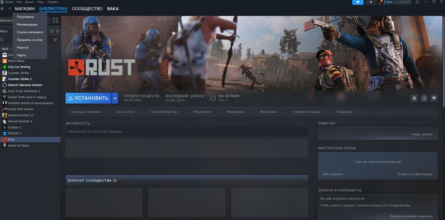This screenshot has height=220, width=445.
Task: Open the notifications bell icon
Action: (371, 2)
